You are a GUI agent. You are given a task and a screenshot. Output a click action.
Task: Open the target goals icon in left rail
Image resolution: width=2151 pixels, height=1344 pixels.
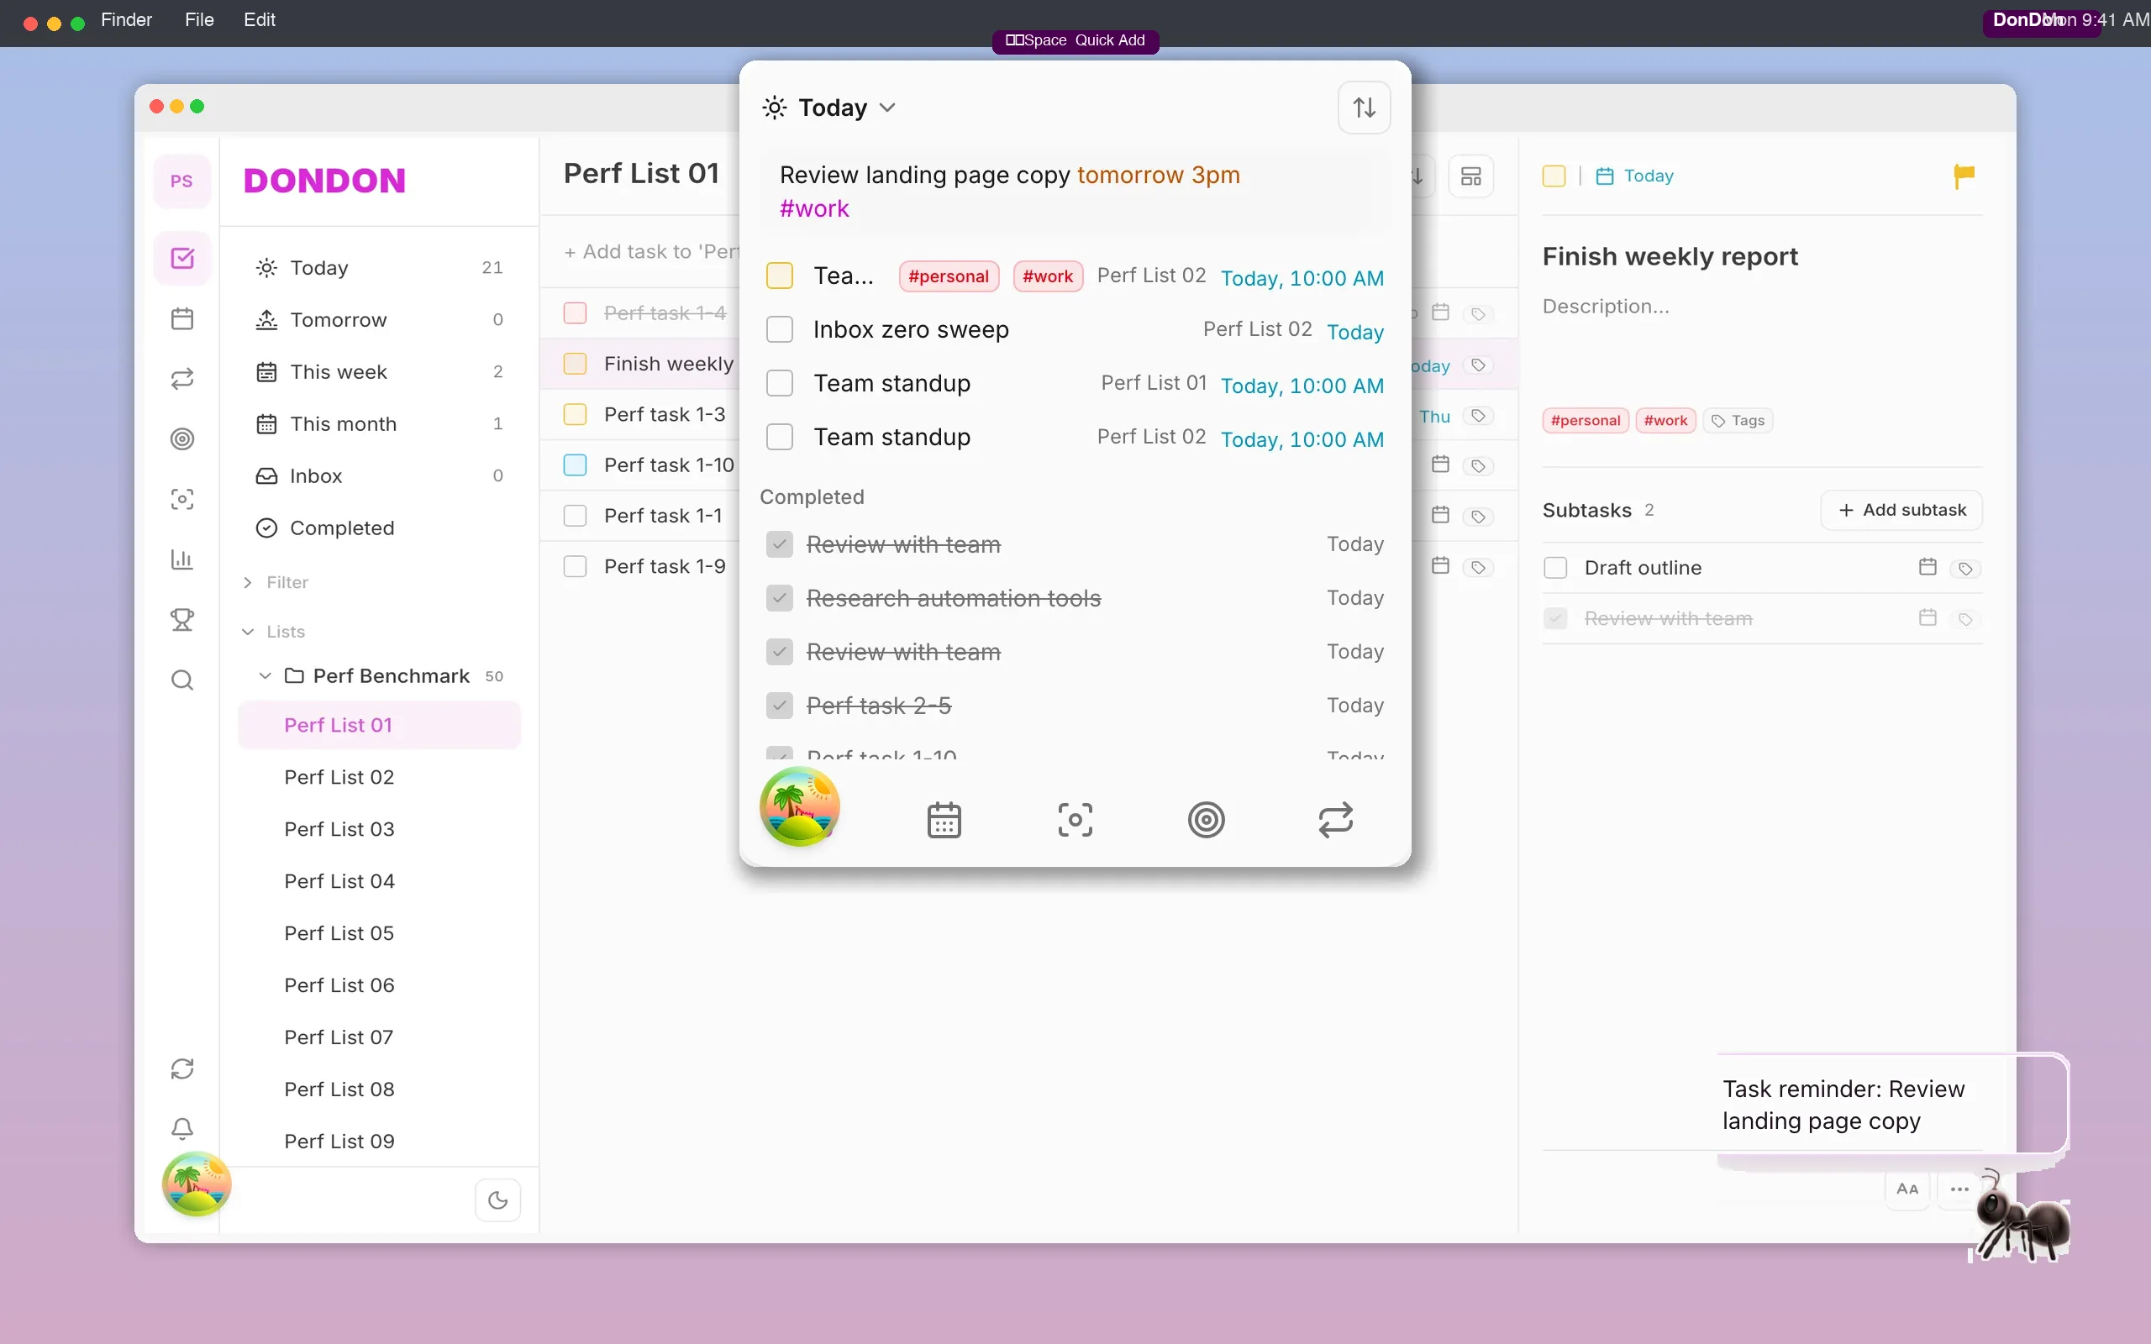pos(182,439)
